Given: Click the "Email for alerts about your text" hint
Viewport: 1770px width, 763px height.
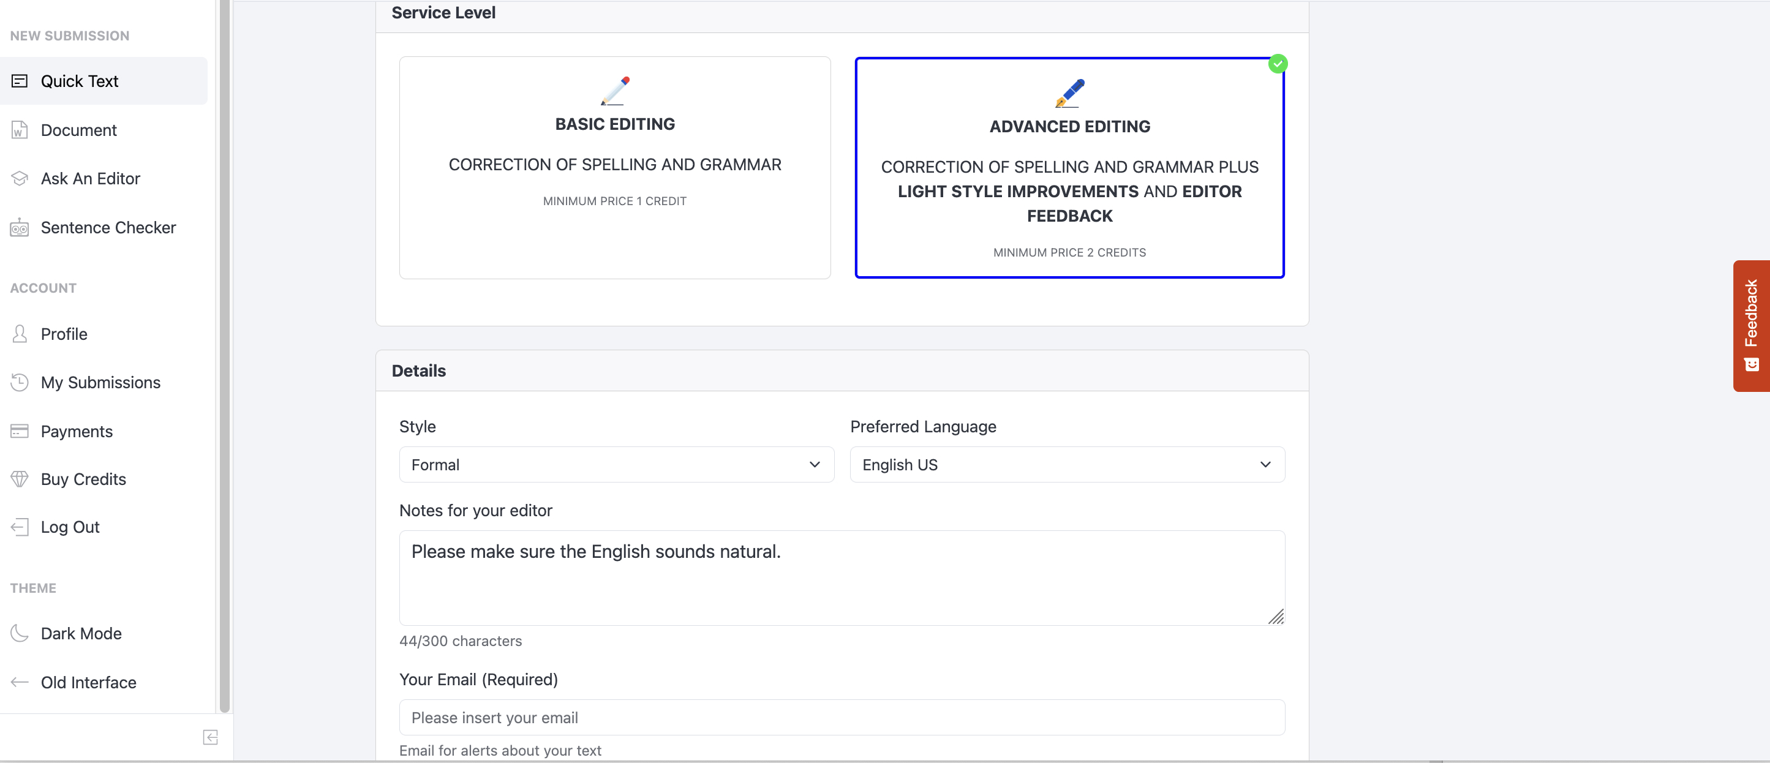Looking at the screenshot, I should pyautogui.click(x=500, y=751).
